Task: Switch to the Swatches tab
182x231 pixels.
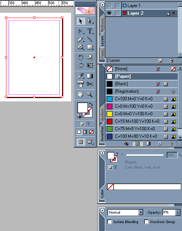Action: click(102, 134)
